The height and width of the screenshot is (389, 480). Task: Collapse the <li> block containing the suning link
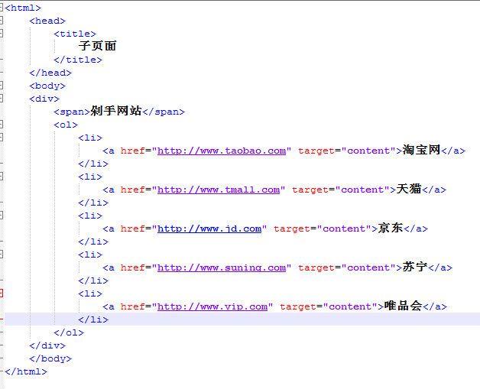[1, 254]
